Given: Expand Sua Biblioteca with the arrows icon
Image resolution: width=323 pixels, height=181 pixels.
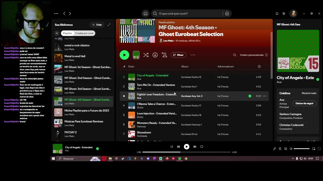Looking at the screenshot, I should (x=109, y=25).
